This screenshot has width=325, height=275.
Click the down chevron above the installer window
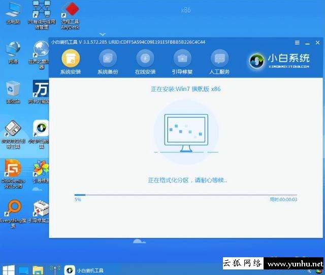pyautogui.click(x=103, y=34)
